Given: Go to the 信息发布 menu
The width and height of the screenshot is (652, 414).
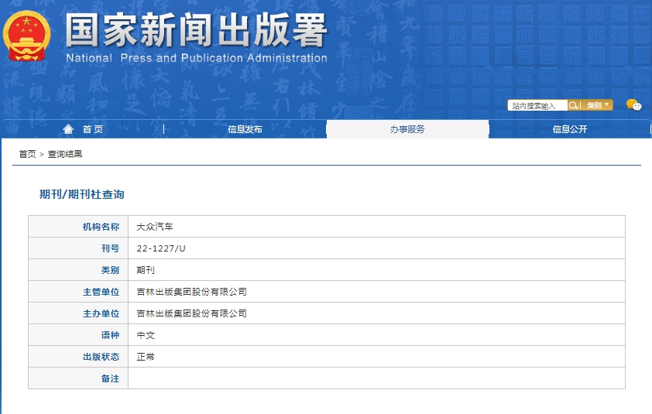Looking at the screenshot, I should (245, 129).
